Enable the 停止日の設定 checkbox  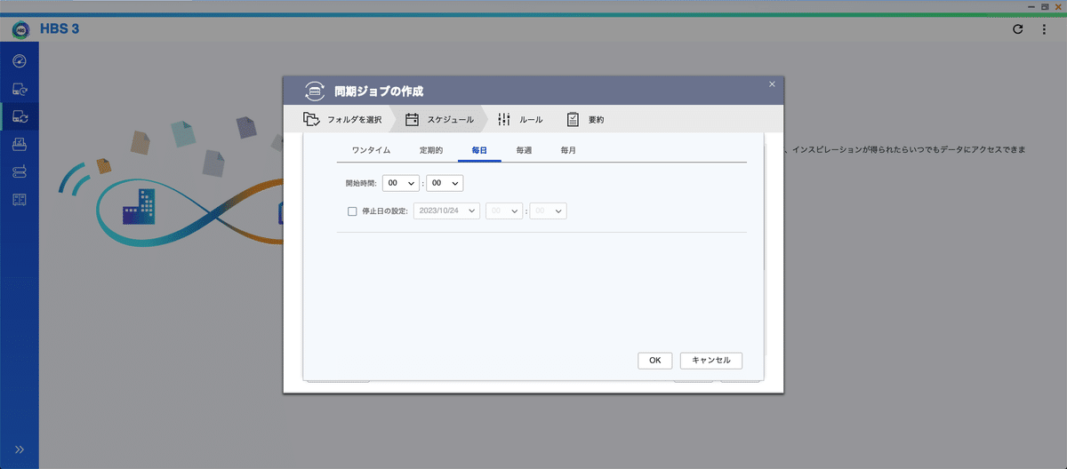coord(352,211)
